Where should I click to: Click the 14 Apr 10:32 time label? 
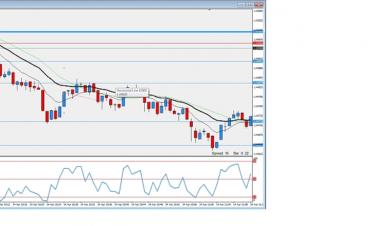click(87, 205)
